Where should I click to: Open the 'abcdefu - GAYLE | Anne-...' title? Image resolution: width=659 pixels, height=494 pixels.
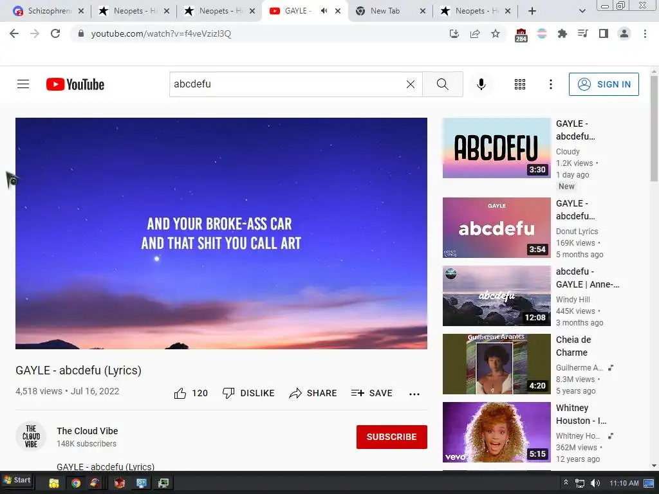(588, 278)
